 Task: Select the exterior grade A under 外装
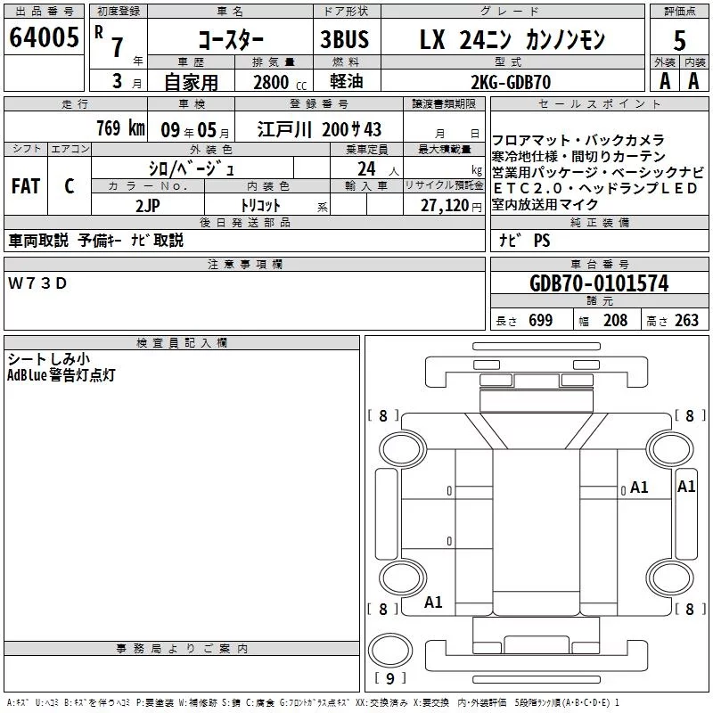coord(665,81)
